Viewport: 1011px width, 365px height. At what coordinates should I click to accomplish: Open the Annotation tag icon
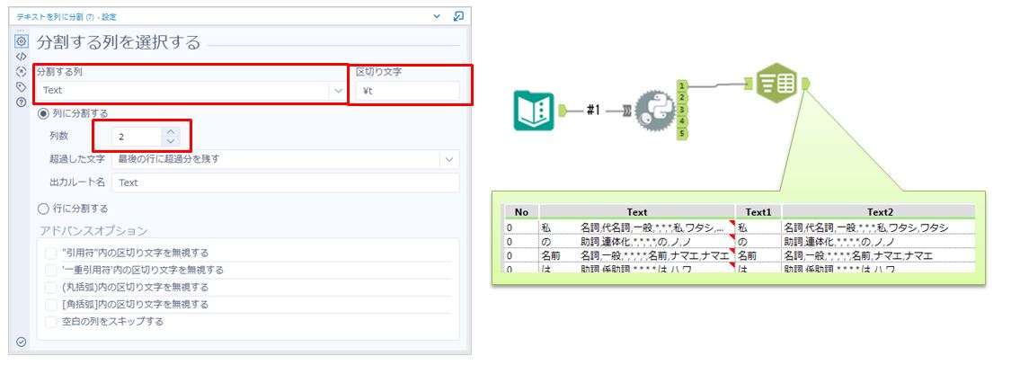[x=21, y=86]
